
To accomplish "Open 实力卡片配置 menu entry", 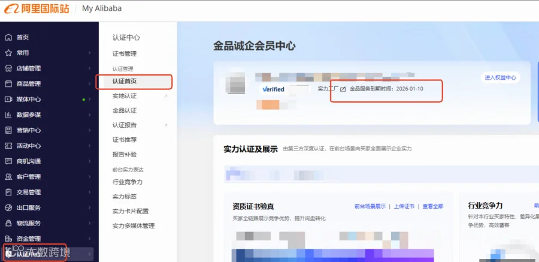I will pyautogui.click(x=131, y=211).
